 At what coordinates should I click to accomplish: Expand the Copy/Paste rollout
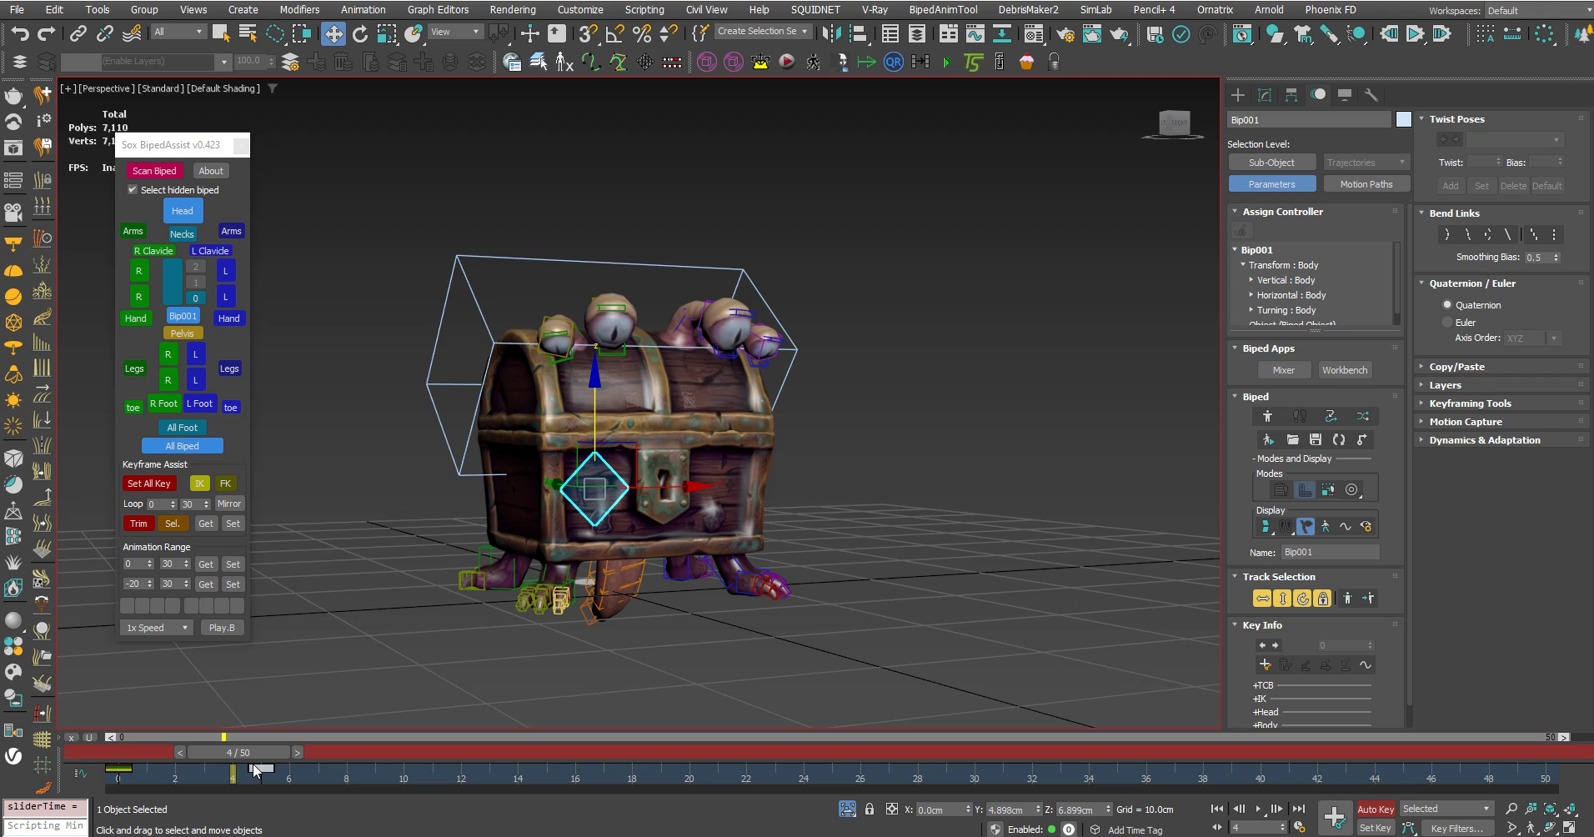click(x=1456, y=367)
